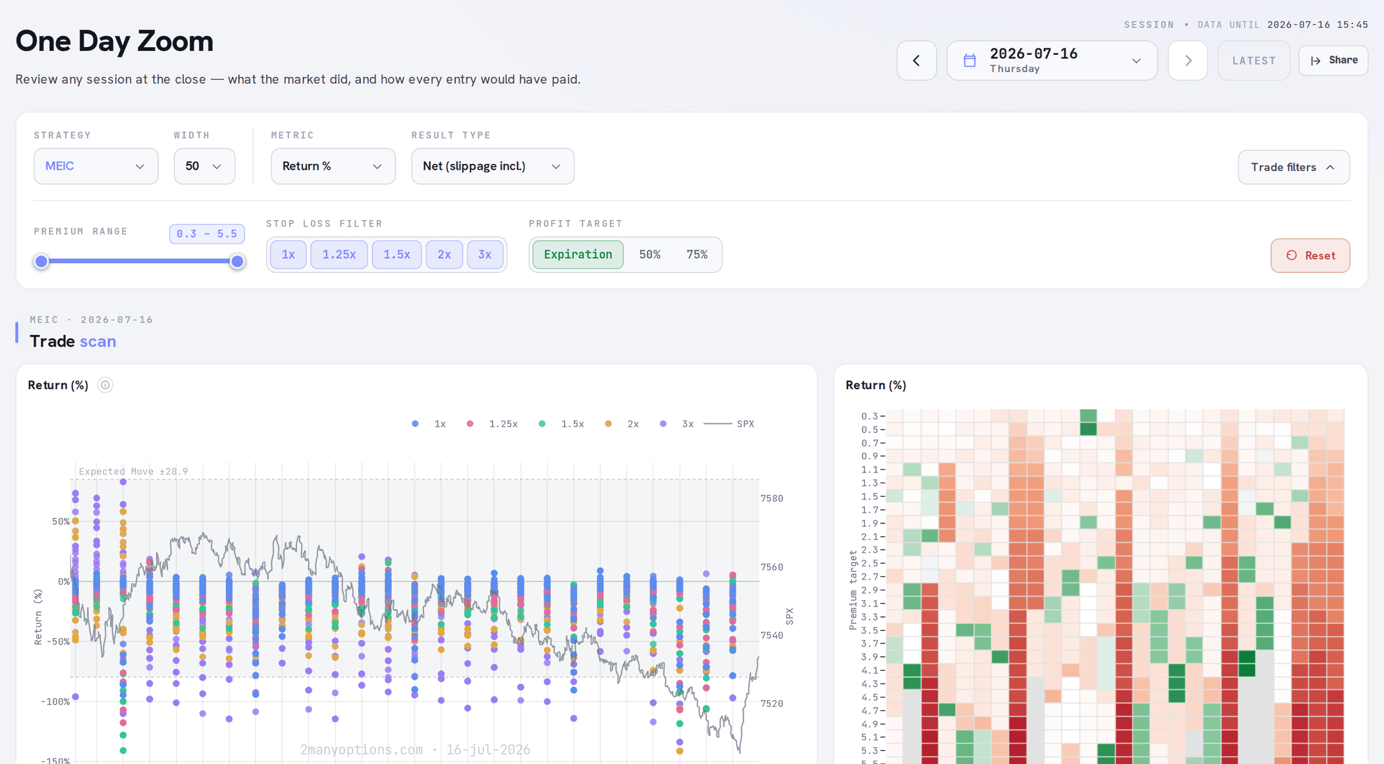Click the Reset filters button
1384x764 pixels.
[x=1310, y=256]
